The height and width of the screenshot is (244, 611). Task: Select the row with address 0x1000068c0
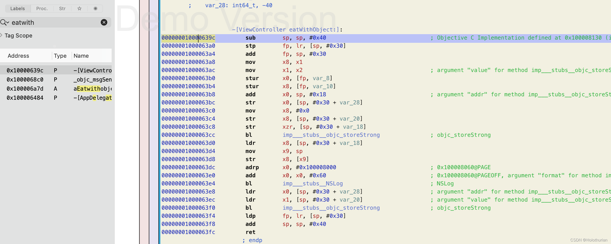click(x=56, y=79)
